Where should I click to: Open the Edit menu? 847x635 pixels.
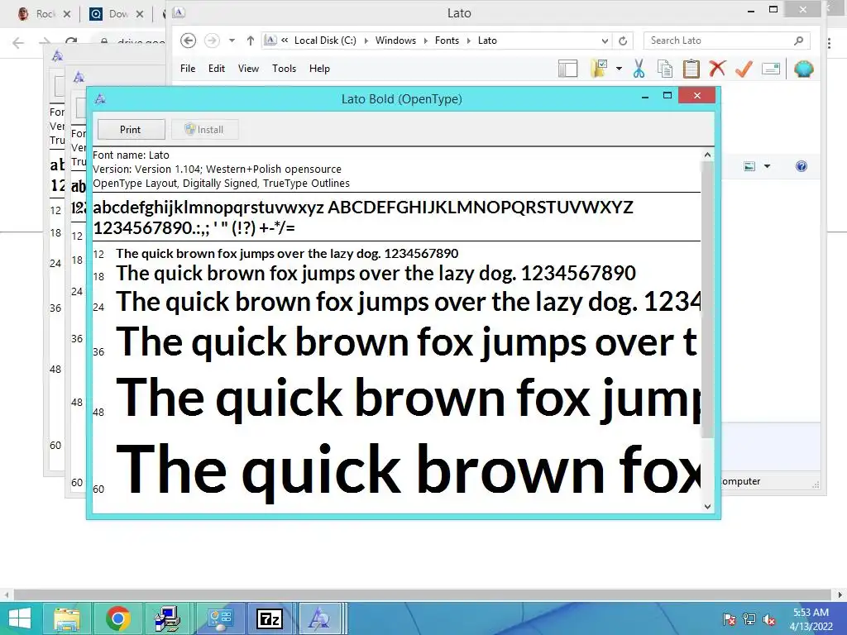(217, 69)
